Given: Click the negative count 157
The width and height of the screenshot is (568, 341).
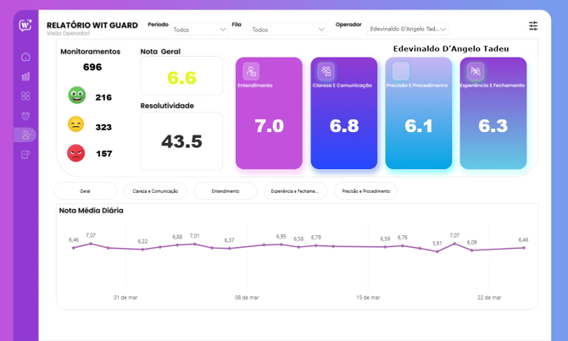Looking at the screenshot, I should point(104,154).
